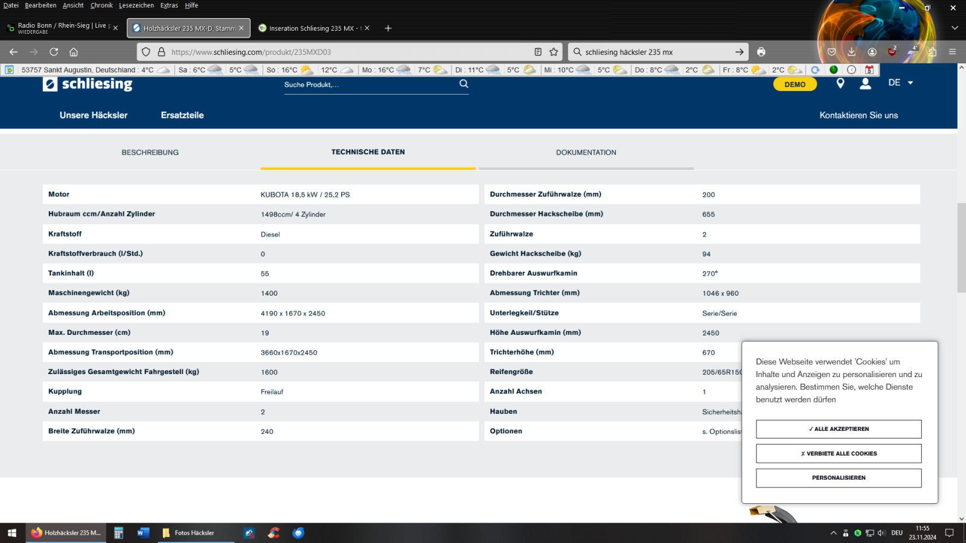Bookmark this page with the star icon
The width and height of the screenshot is (966, 543).
554,52
